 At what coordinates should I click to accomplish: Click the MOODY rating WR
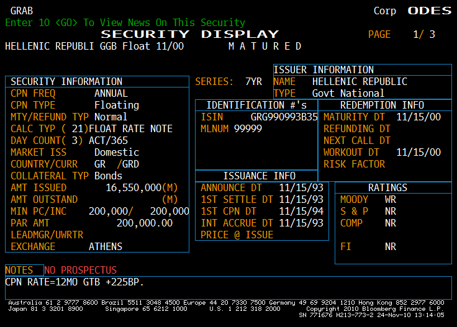coord(391,199)
